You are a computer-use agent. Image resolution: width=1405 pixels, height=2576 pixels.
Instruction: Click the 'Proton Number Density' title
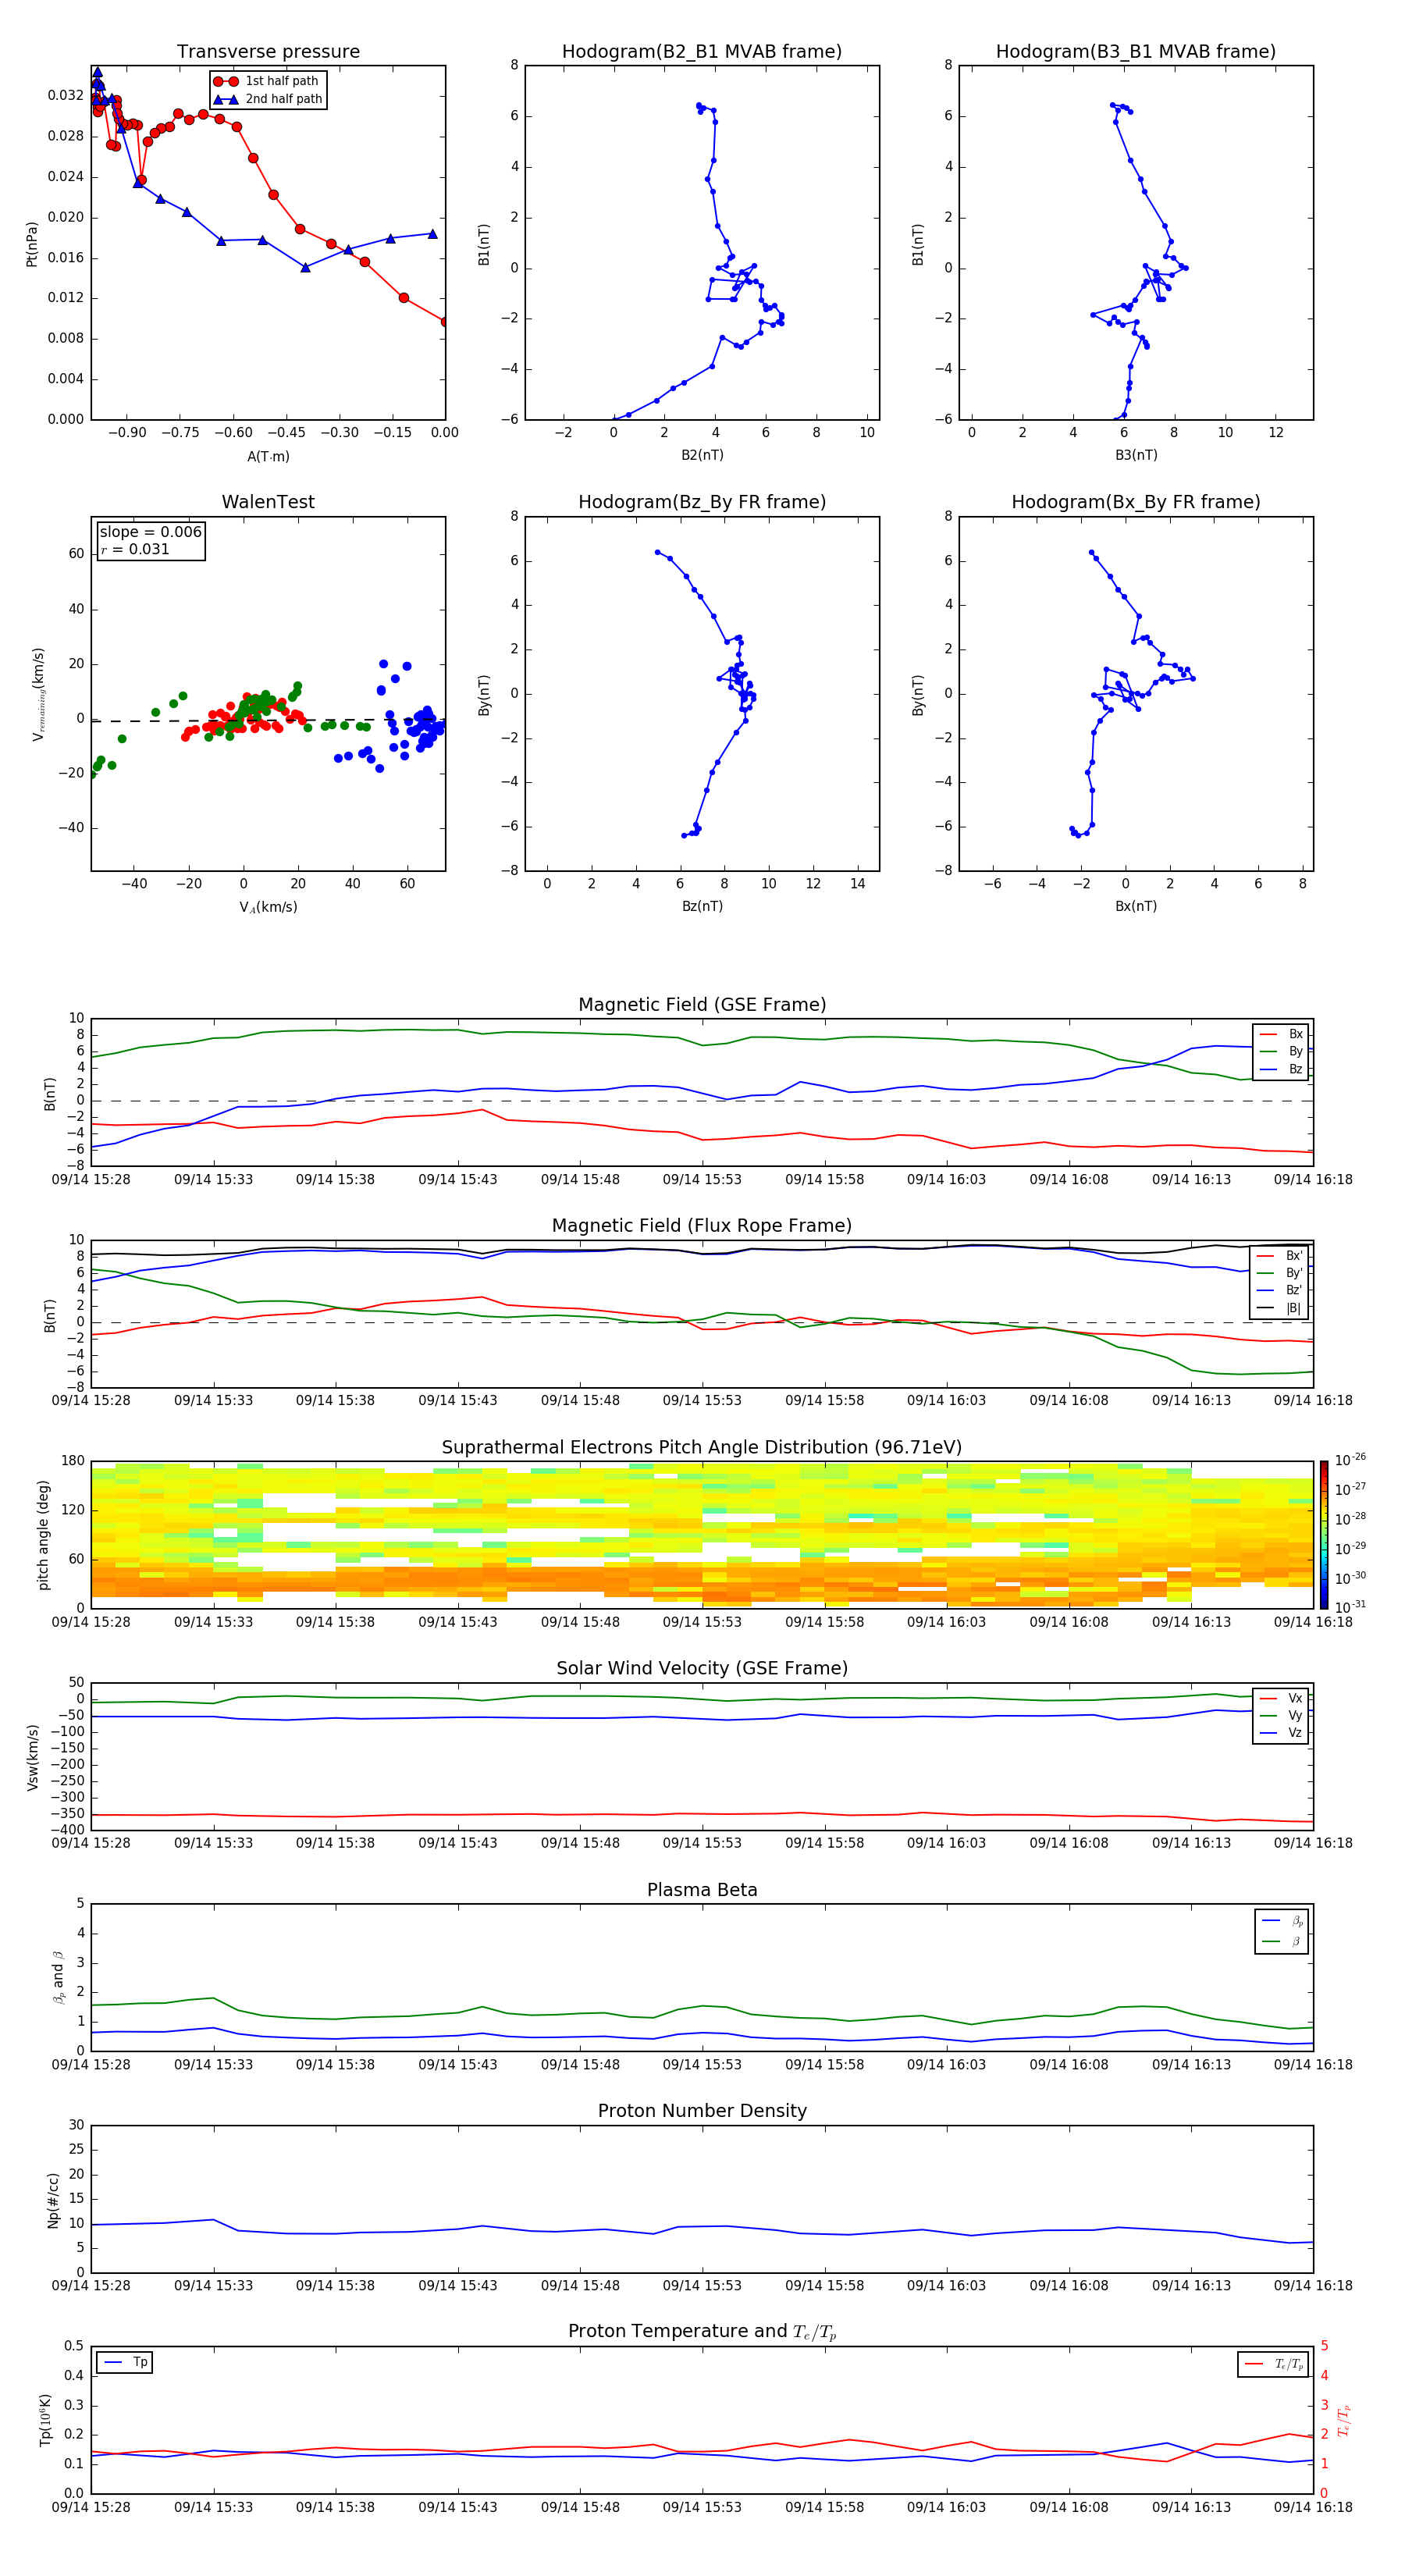(702, 2111)
